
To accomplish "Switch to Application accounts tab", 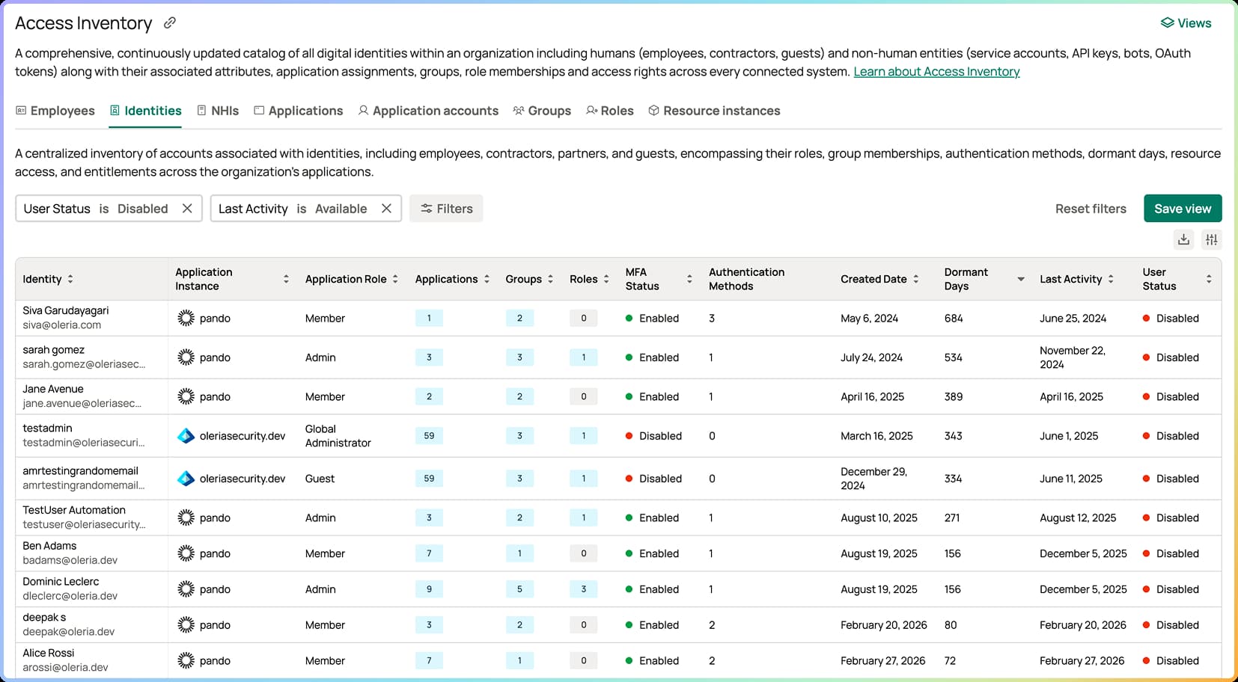I will click(x=428, y=111).
